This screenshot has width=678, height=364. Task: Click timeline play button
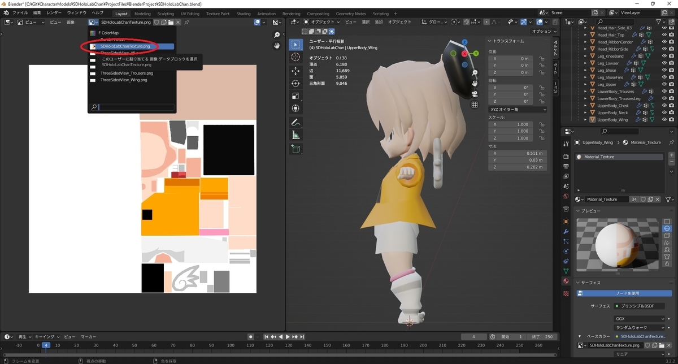288,337
